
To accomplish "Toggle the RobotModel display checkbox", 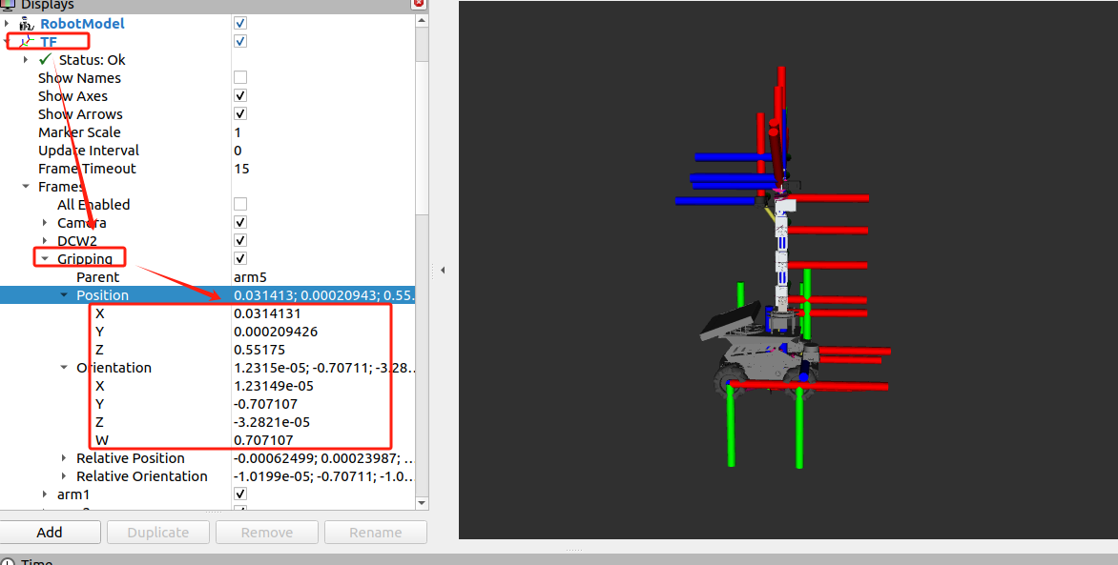I will (x=240, y=24).
